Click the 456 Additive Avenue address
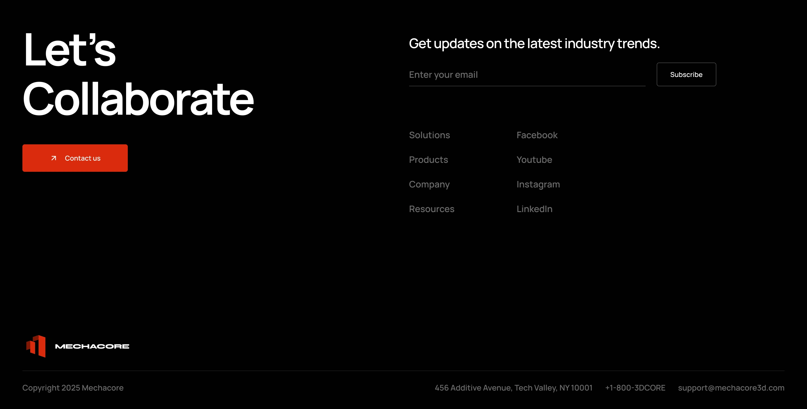 coord(513,388)
